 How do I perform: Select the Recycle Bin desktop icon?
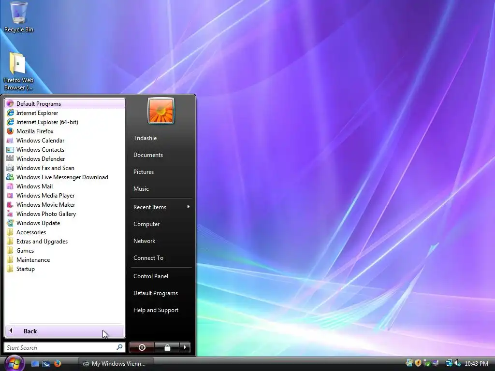pos(18,17)
